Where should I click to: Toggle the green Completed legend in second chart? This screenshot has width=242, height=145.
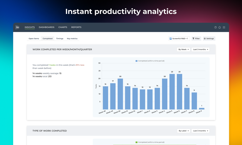[150, 142]
